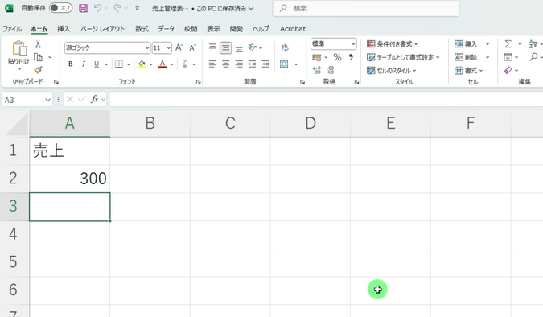Click the AutoSum sigma icon

point(508,44)
